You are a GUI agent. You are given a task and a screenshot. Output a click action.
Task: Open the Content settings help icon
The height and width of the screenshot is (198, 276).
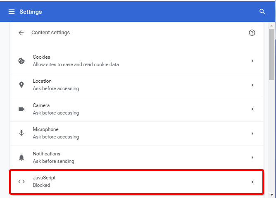click(x=252, y=33)
